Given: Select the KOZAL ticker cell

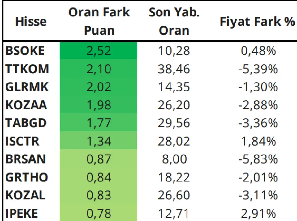Looking at the screenshot, I should [x=25, y=195].
